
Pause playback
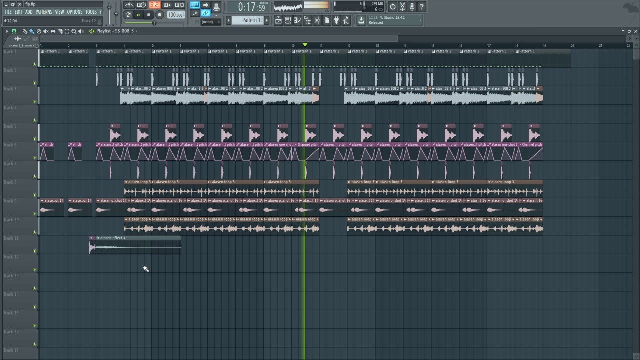click(x=138, y=15)
